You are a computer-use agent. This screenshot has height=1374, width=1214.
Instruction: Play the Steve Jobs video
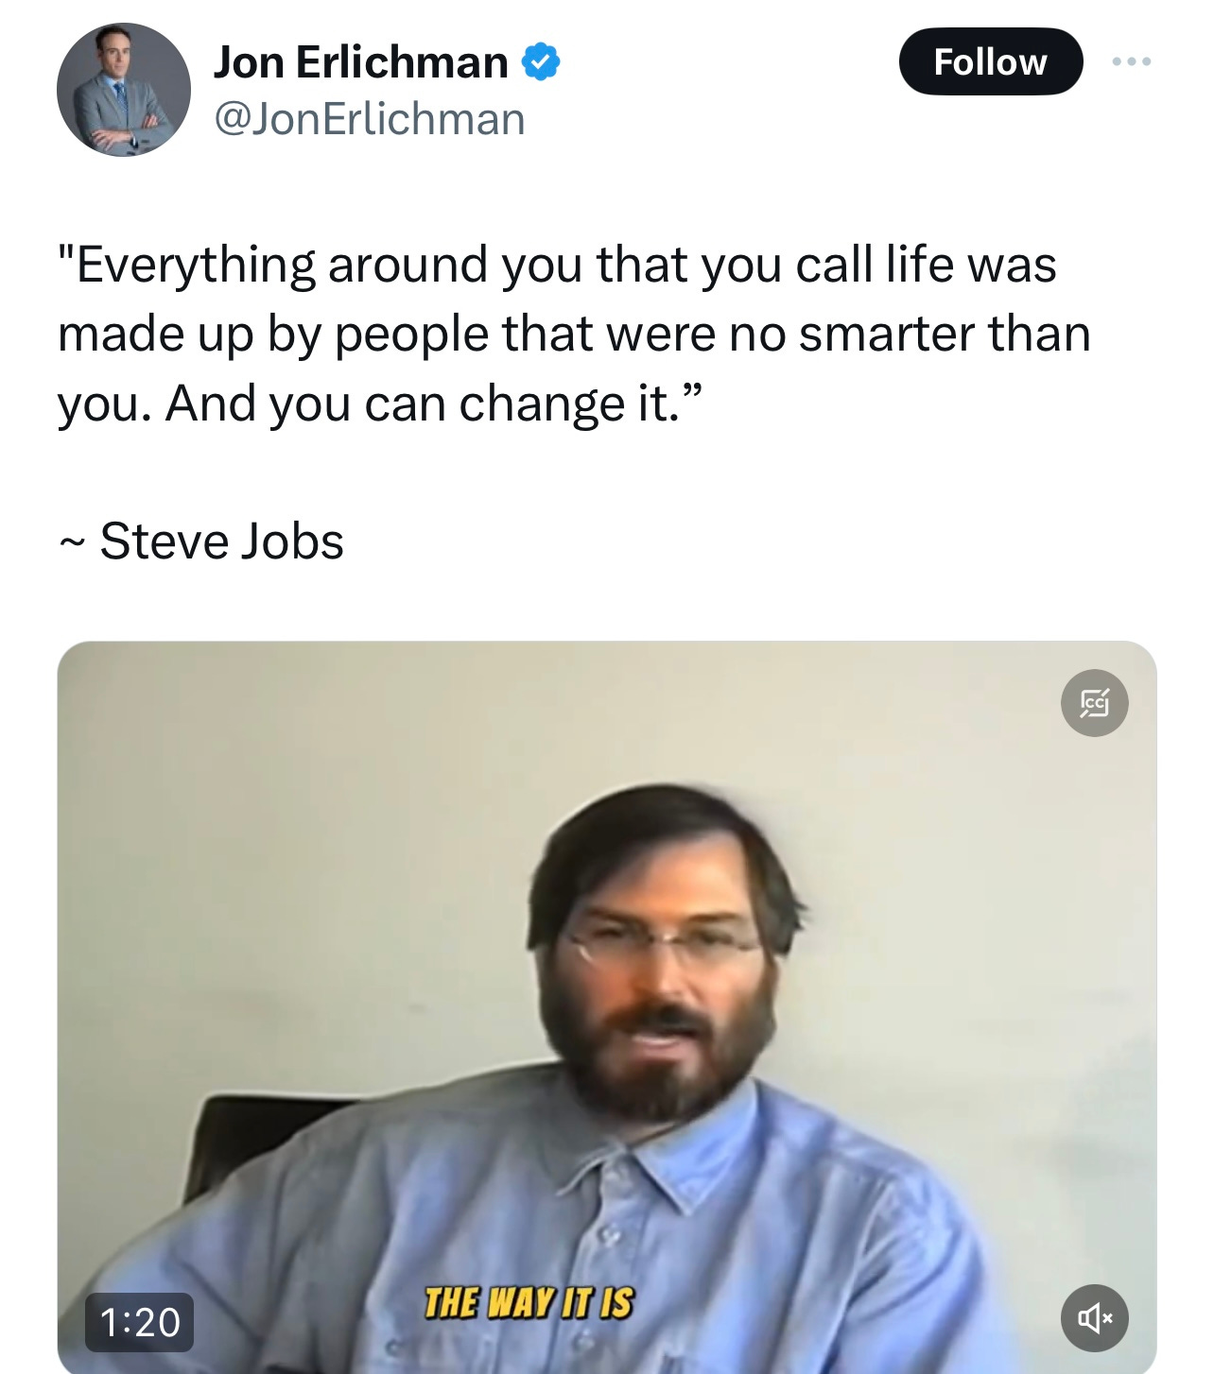click(x=607, y=1006)
